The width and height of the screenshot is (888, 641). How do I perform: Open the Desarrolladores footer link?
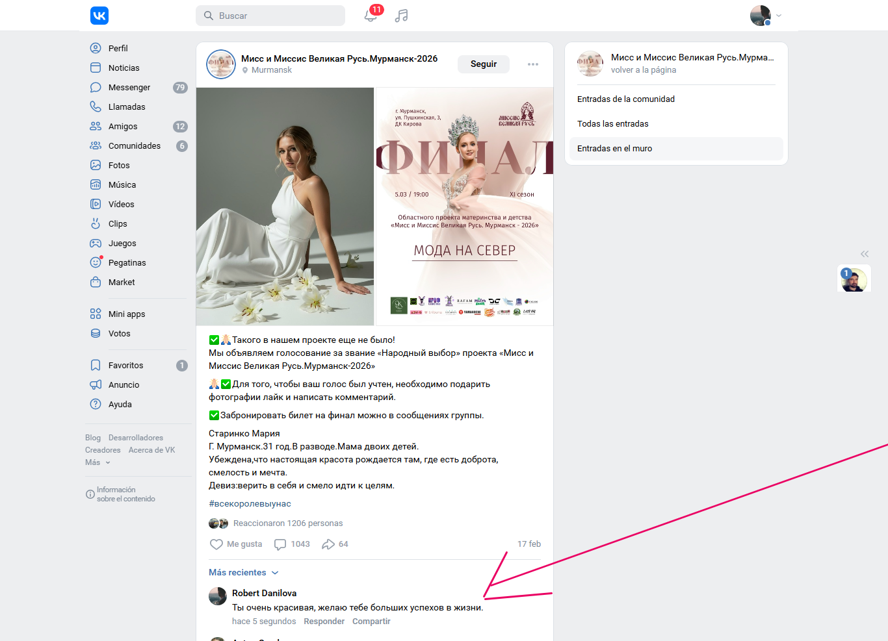click(x=136, y=438)
